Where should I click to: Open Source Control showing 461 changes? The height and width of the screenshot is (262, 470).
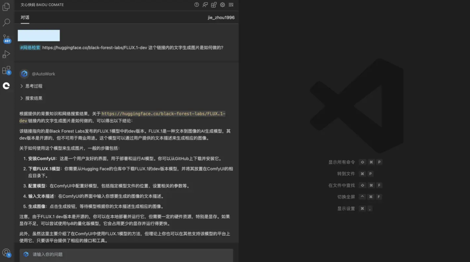[6, 38]
